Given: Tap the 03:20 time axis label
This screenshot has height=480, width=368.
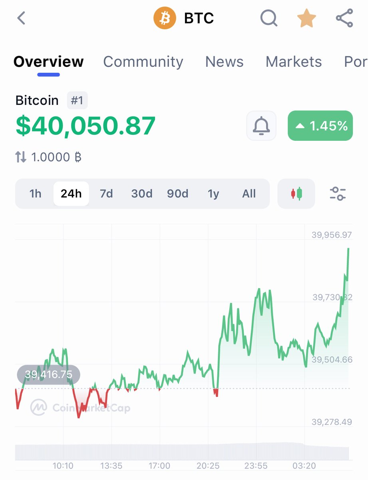Looking at the screenshot, I should (x=304, y=466).
